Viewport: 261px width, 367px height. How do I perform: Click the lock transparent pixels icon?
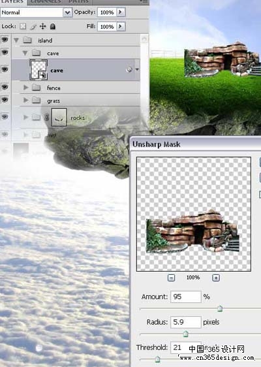pyautogui.click(x=23, y=26)
